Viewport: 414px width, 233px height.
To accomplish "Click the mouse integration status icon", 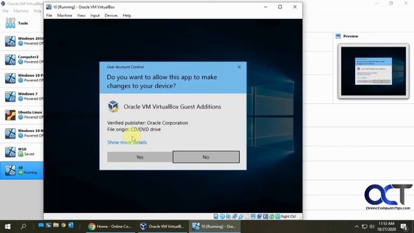I will [x=272, y=216].
